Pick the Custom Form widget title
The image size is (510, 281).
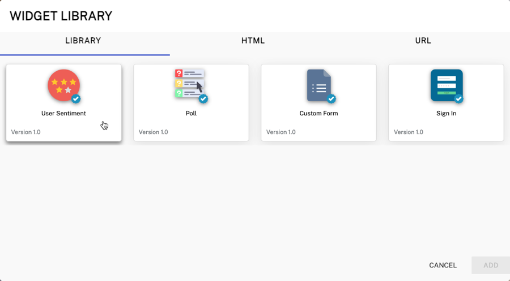(x=318, y=113)
